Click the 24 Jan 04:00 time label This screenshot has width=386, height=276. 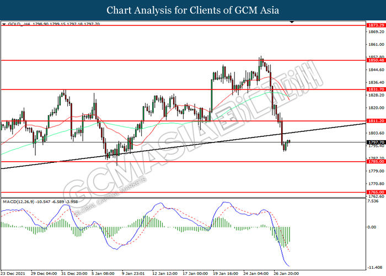click(x=256, y=273)
